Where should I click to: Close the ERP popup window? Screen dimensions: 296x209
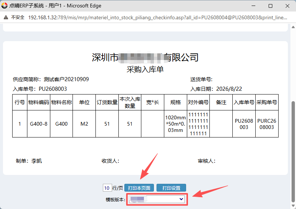coord(287,6)
